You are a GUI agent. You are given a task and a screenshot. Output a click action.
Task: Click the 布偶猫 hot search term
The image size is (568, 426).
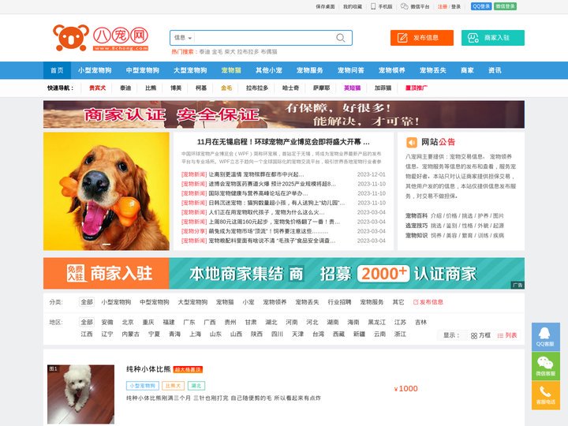click(269, 52)
